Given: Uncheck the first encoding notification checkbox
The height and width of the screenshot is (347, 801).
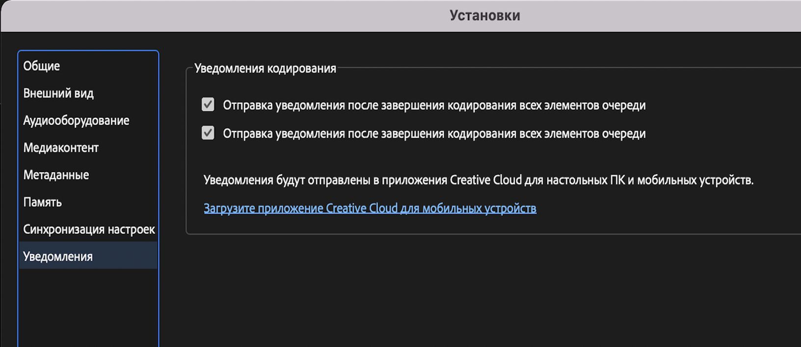Looking at the screenshot, I should [208, 104].
